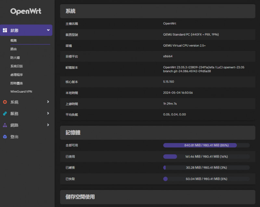
Task: Show the 即時圖表 realtime graphs
Action: (x=17, y=83)
